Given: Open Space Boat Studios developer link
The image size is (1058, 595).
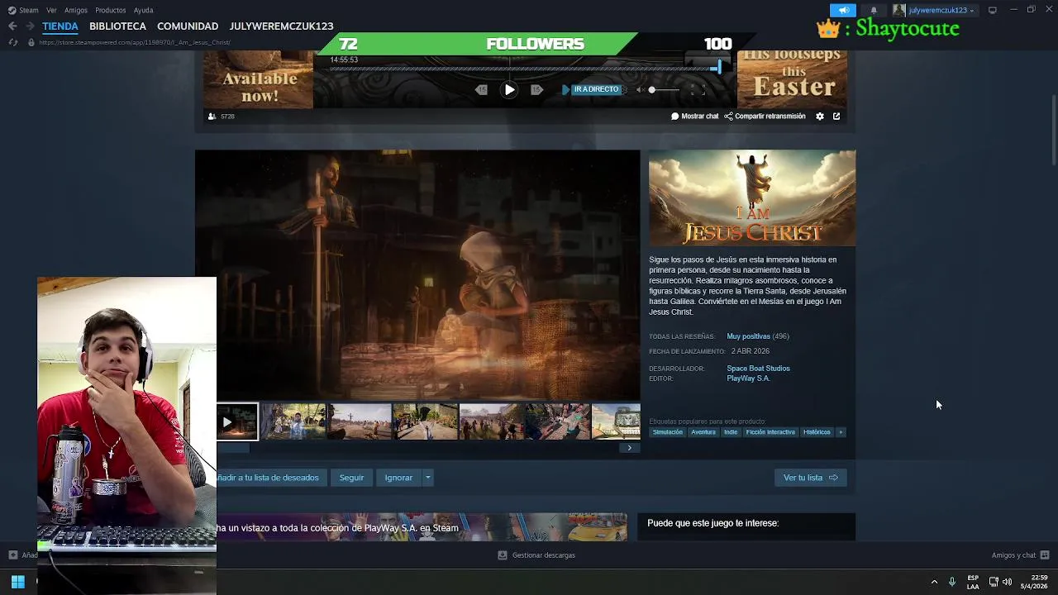Looking at the screenshot, I should [758, 369].
